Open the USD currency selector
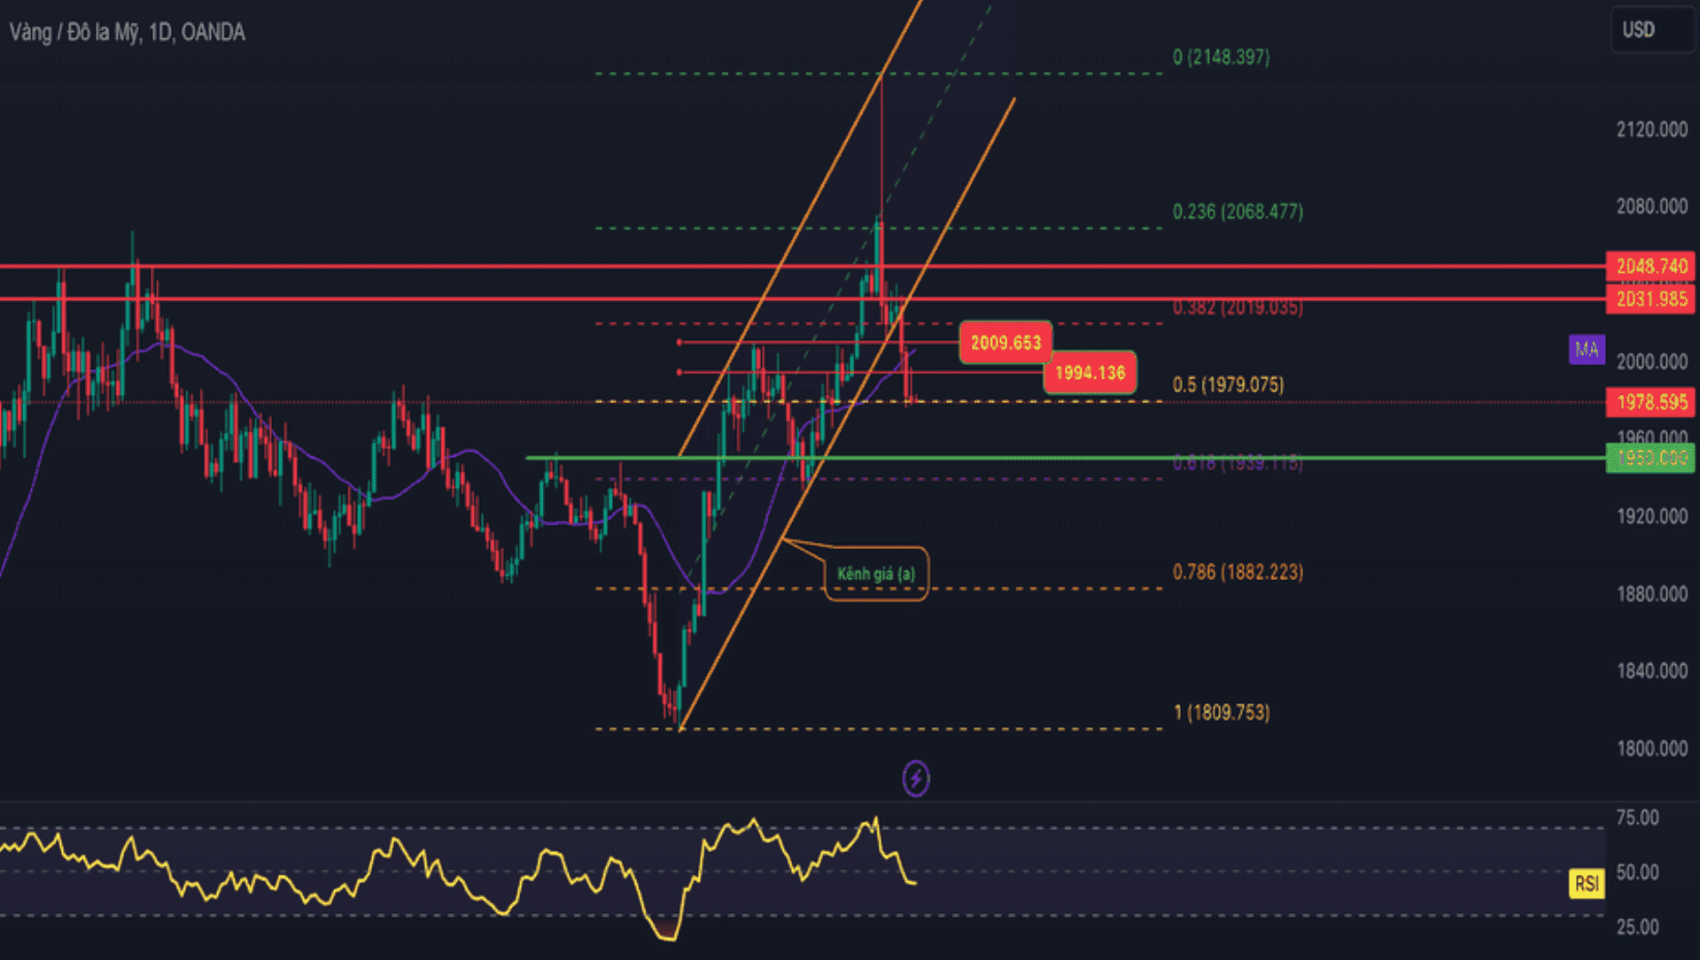Screen dimensions: 1700x960 1652,29
